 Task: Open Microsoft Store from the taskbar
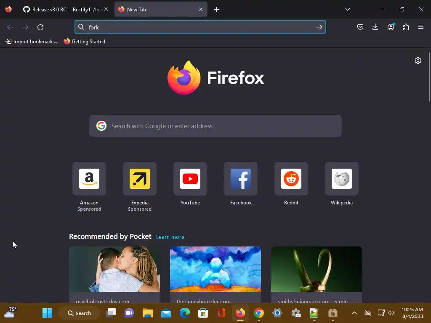pyautogui.click(x=203, y=313)
